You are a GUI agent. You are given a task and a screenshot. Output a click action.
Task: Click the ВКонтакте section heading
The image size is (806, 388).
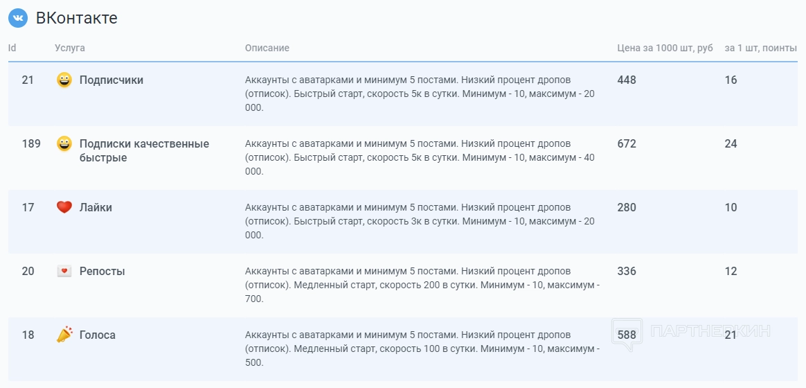[77, 18]
